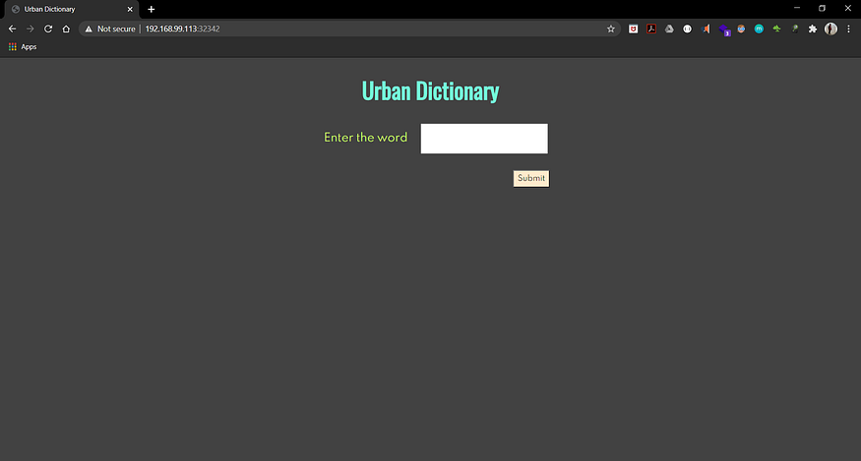This screenshot has width=861, height=461.
Task: Close the Urban Dictionary tab
Action: (130, 9)
